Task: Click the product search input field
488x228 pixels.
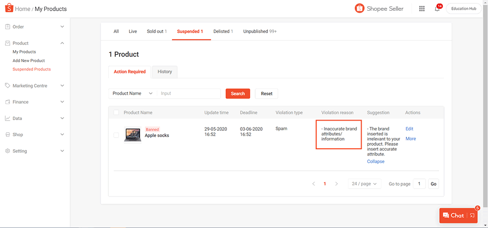Action: click(188, 93)
